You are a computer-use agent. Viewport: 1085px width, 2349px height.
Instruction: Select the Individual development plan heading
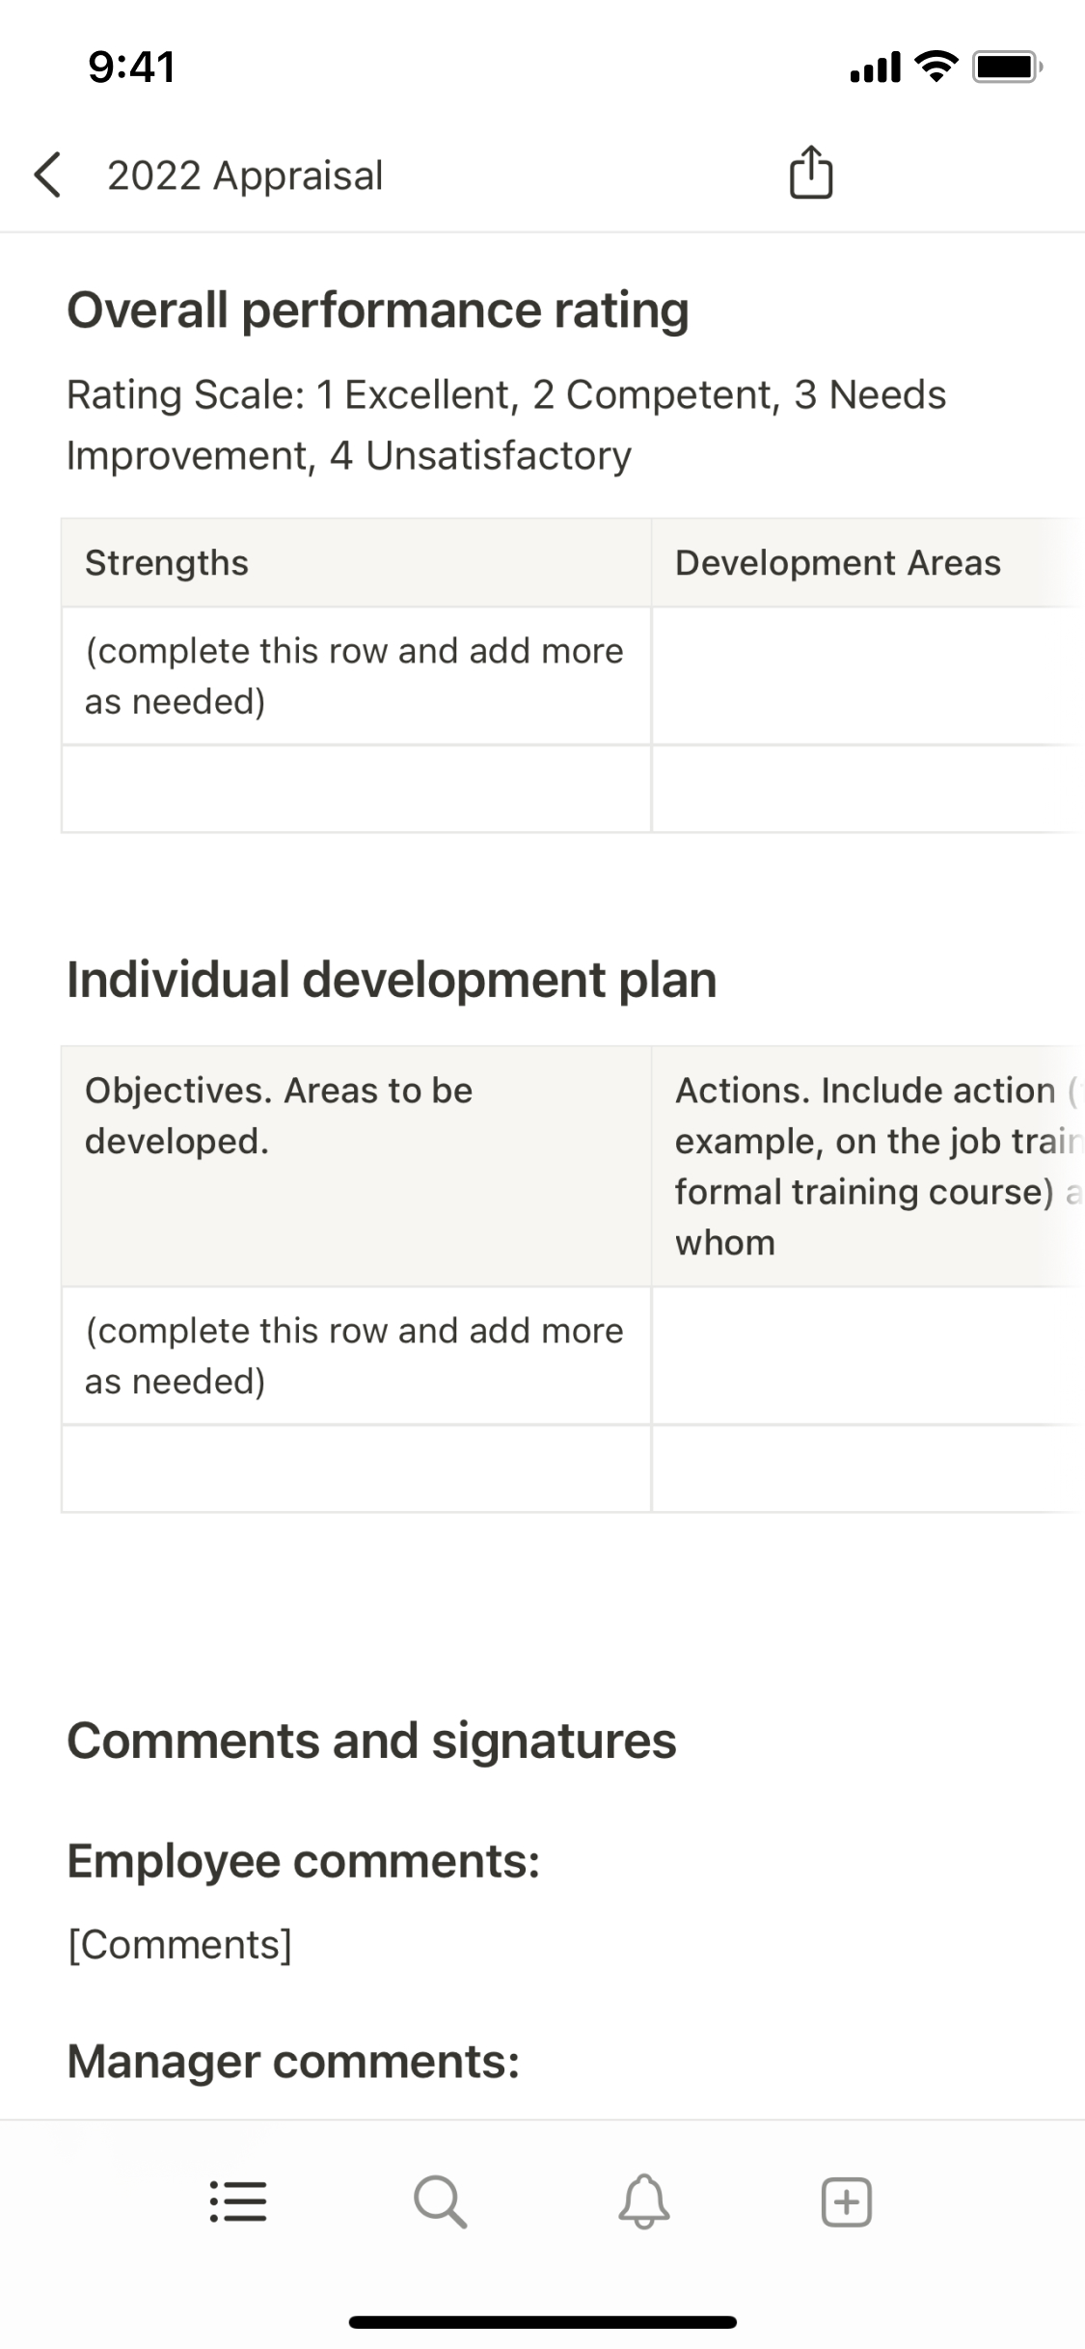pyautogui.click(x=391, y=980)
